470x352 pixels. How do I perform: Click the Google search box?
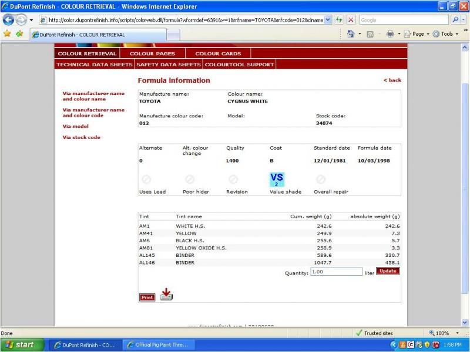pos(404,20)
